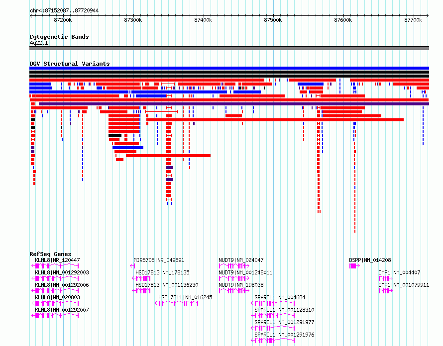Click the NUDT9 NM_024047 gene model glyph
The height and width of the screenshot is (346, 443).
[x=234, y=266]
